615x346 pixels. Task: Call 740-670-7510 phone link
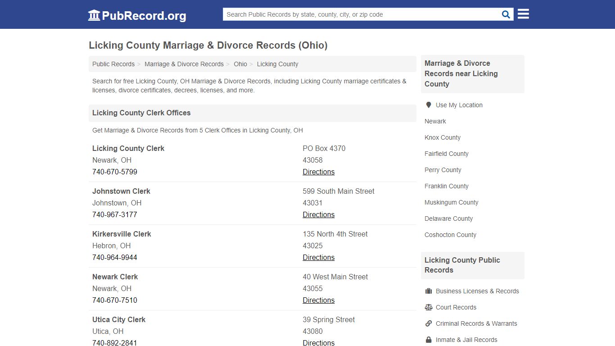tap(115, 300)
